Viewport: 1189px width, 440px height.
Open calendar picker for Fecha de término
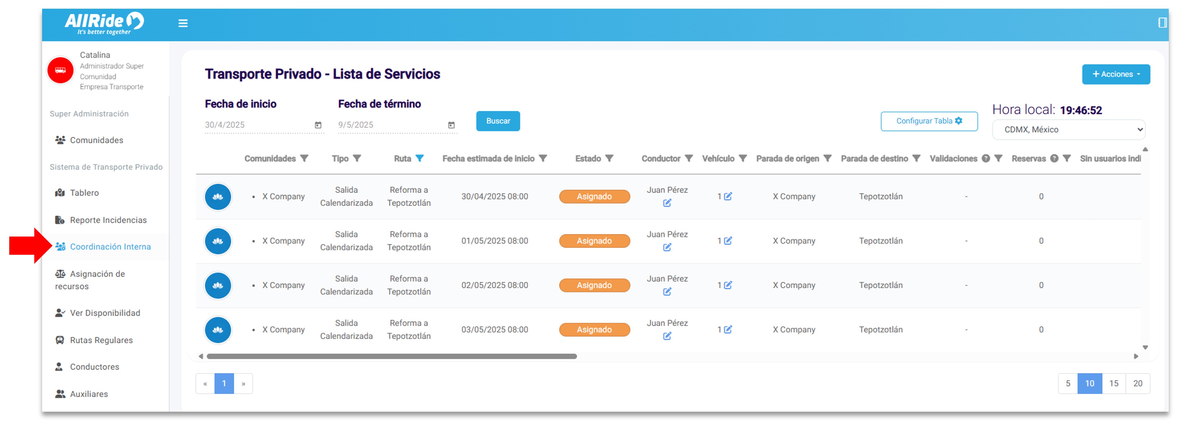pyautogui.click(x=451, y=125)
